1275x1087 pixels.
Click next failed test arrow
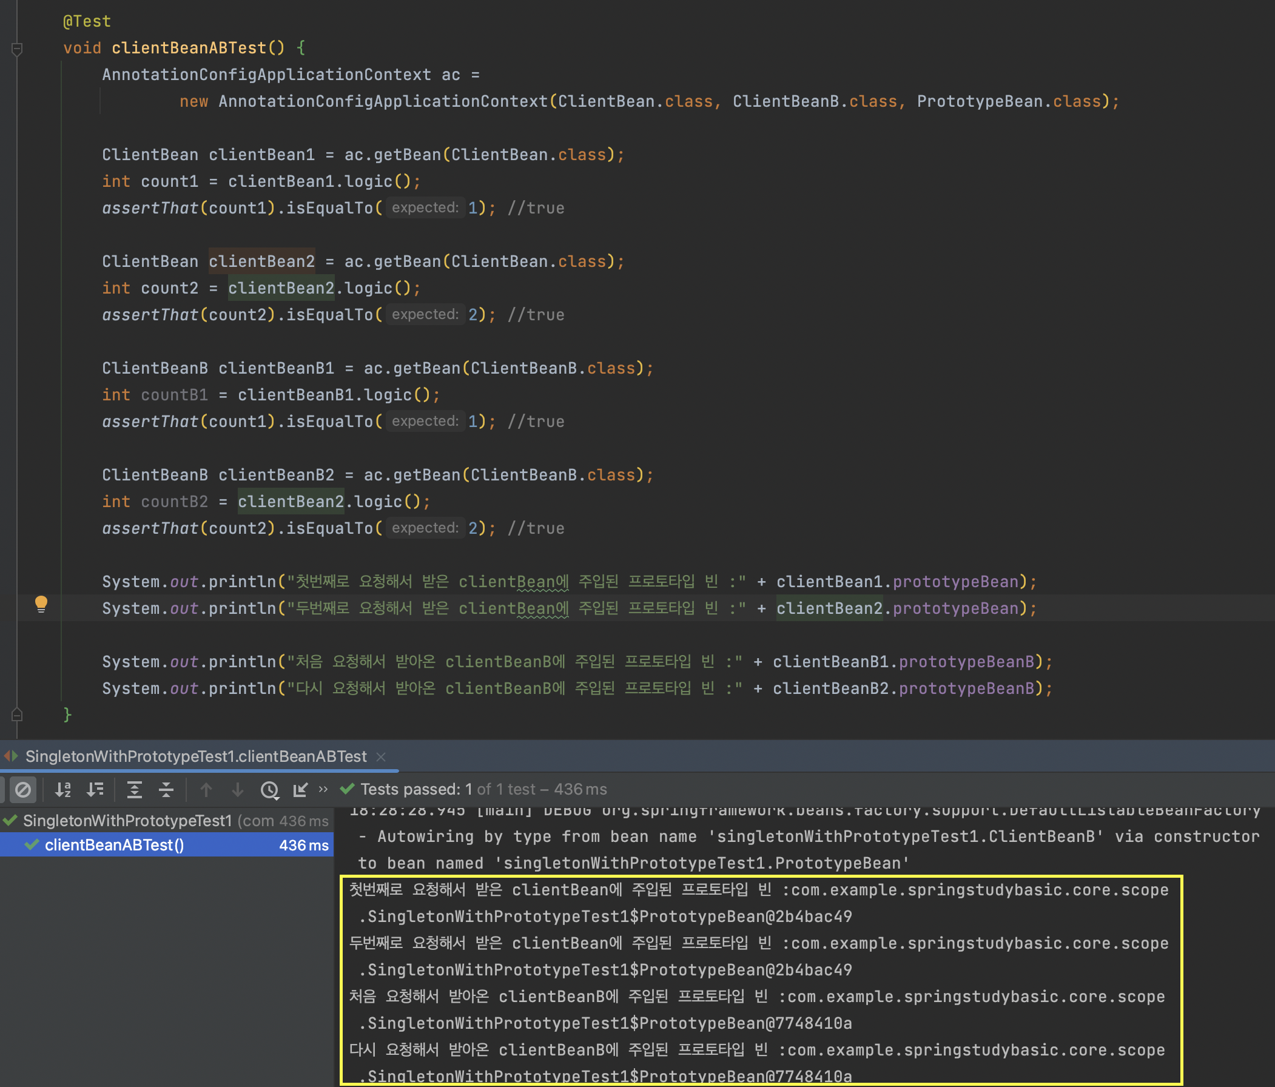tap(238, 789)
